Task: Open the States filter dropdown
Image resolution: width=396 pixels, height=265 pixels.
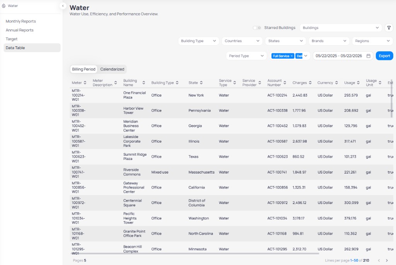Action: pos(285,41)
